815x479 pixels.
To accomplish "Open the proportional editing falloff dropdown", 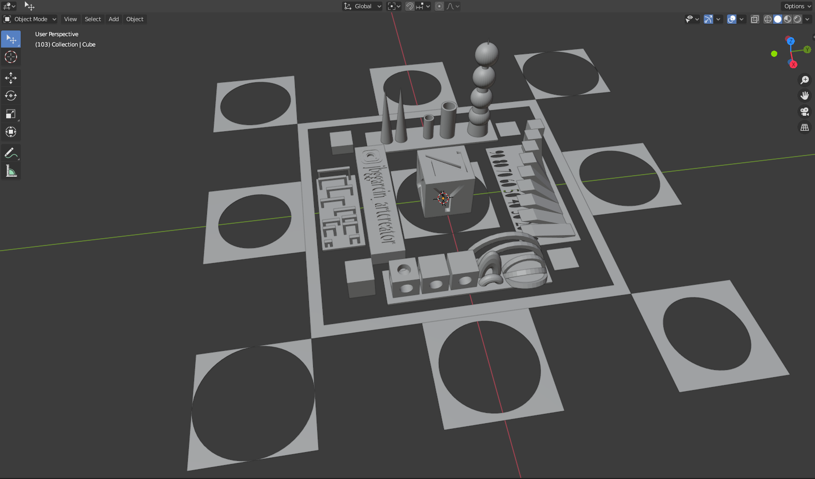I will pyautogui.click(x=453, y=6).
